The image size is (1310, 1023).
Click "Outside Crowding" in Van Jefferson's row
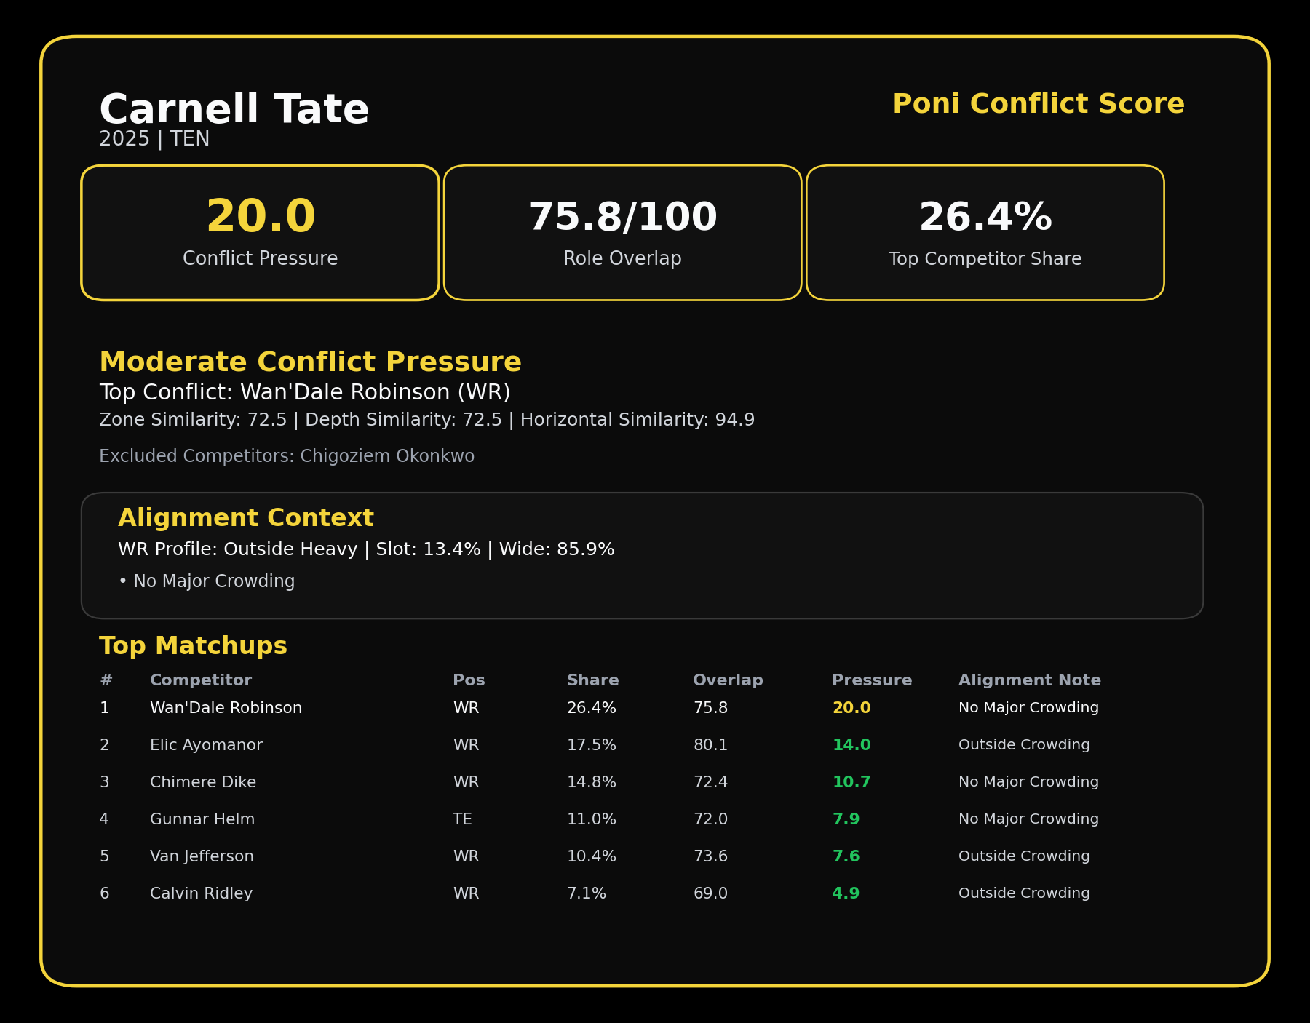point(1025,856)
